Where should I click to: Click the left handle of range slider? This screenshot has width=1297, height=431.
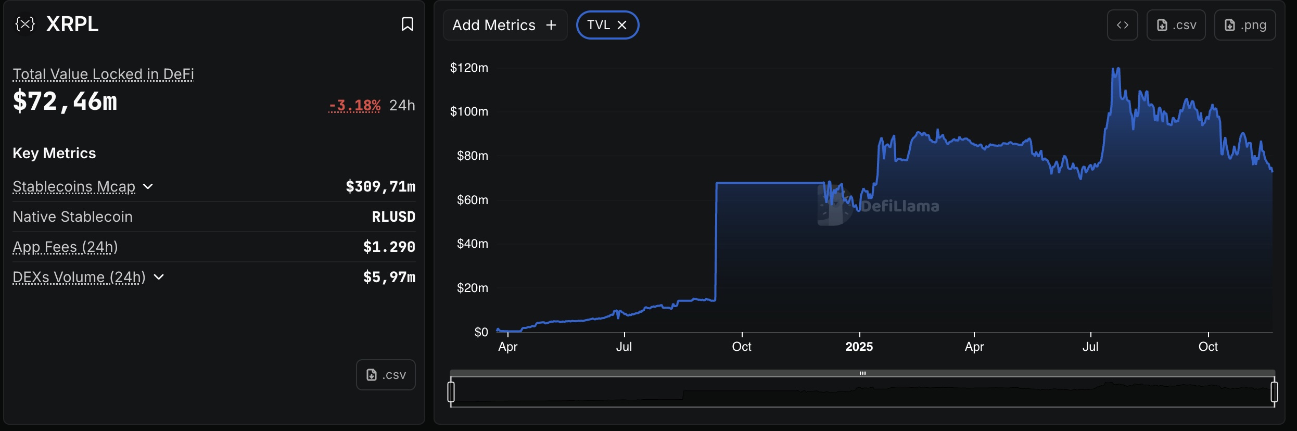tap(451, 392)
